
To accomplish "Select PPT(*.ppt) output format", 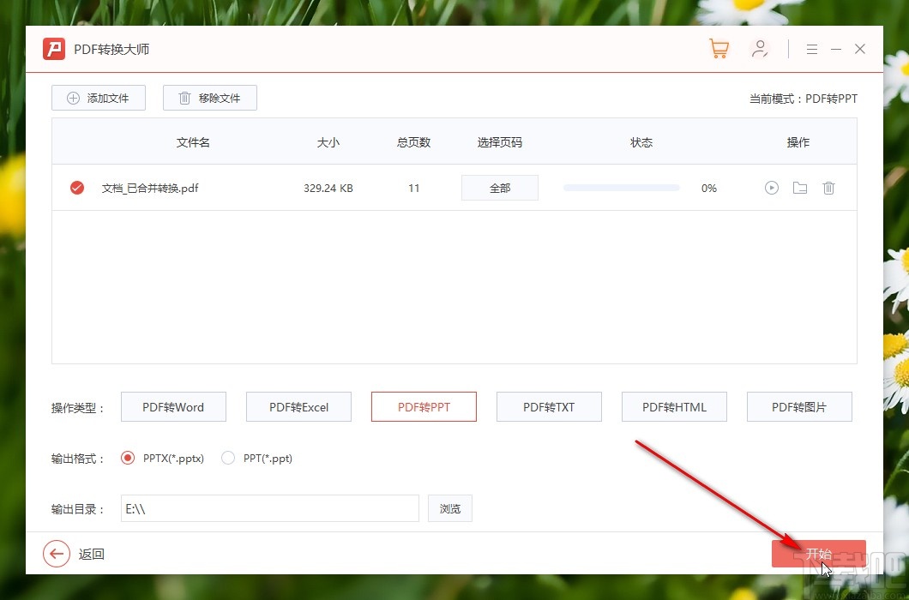I will [228, 458].
